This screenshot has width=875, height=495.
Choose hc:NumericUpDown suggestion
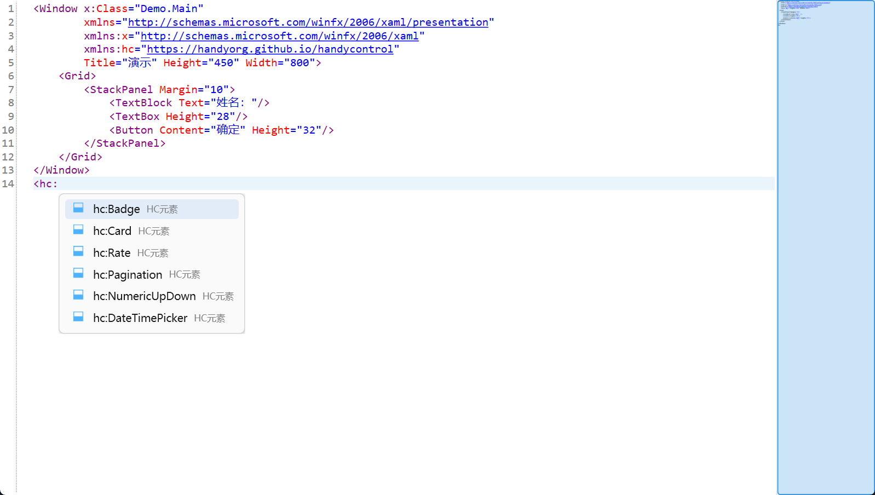click(152, 296)
